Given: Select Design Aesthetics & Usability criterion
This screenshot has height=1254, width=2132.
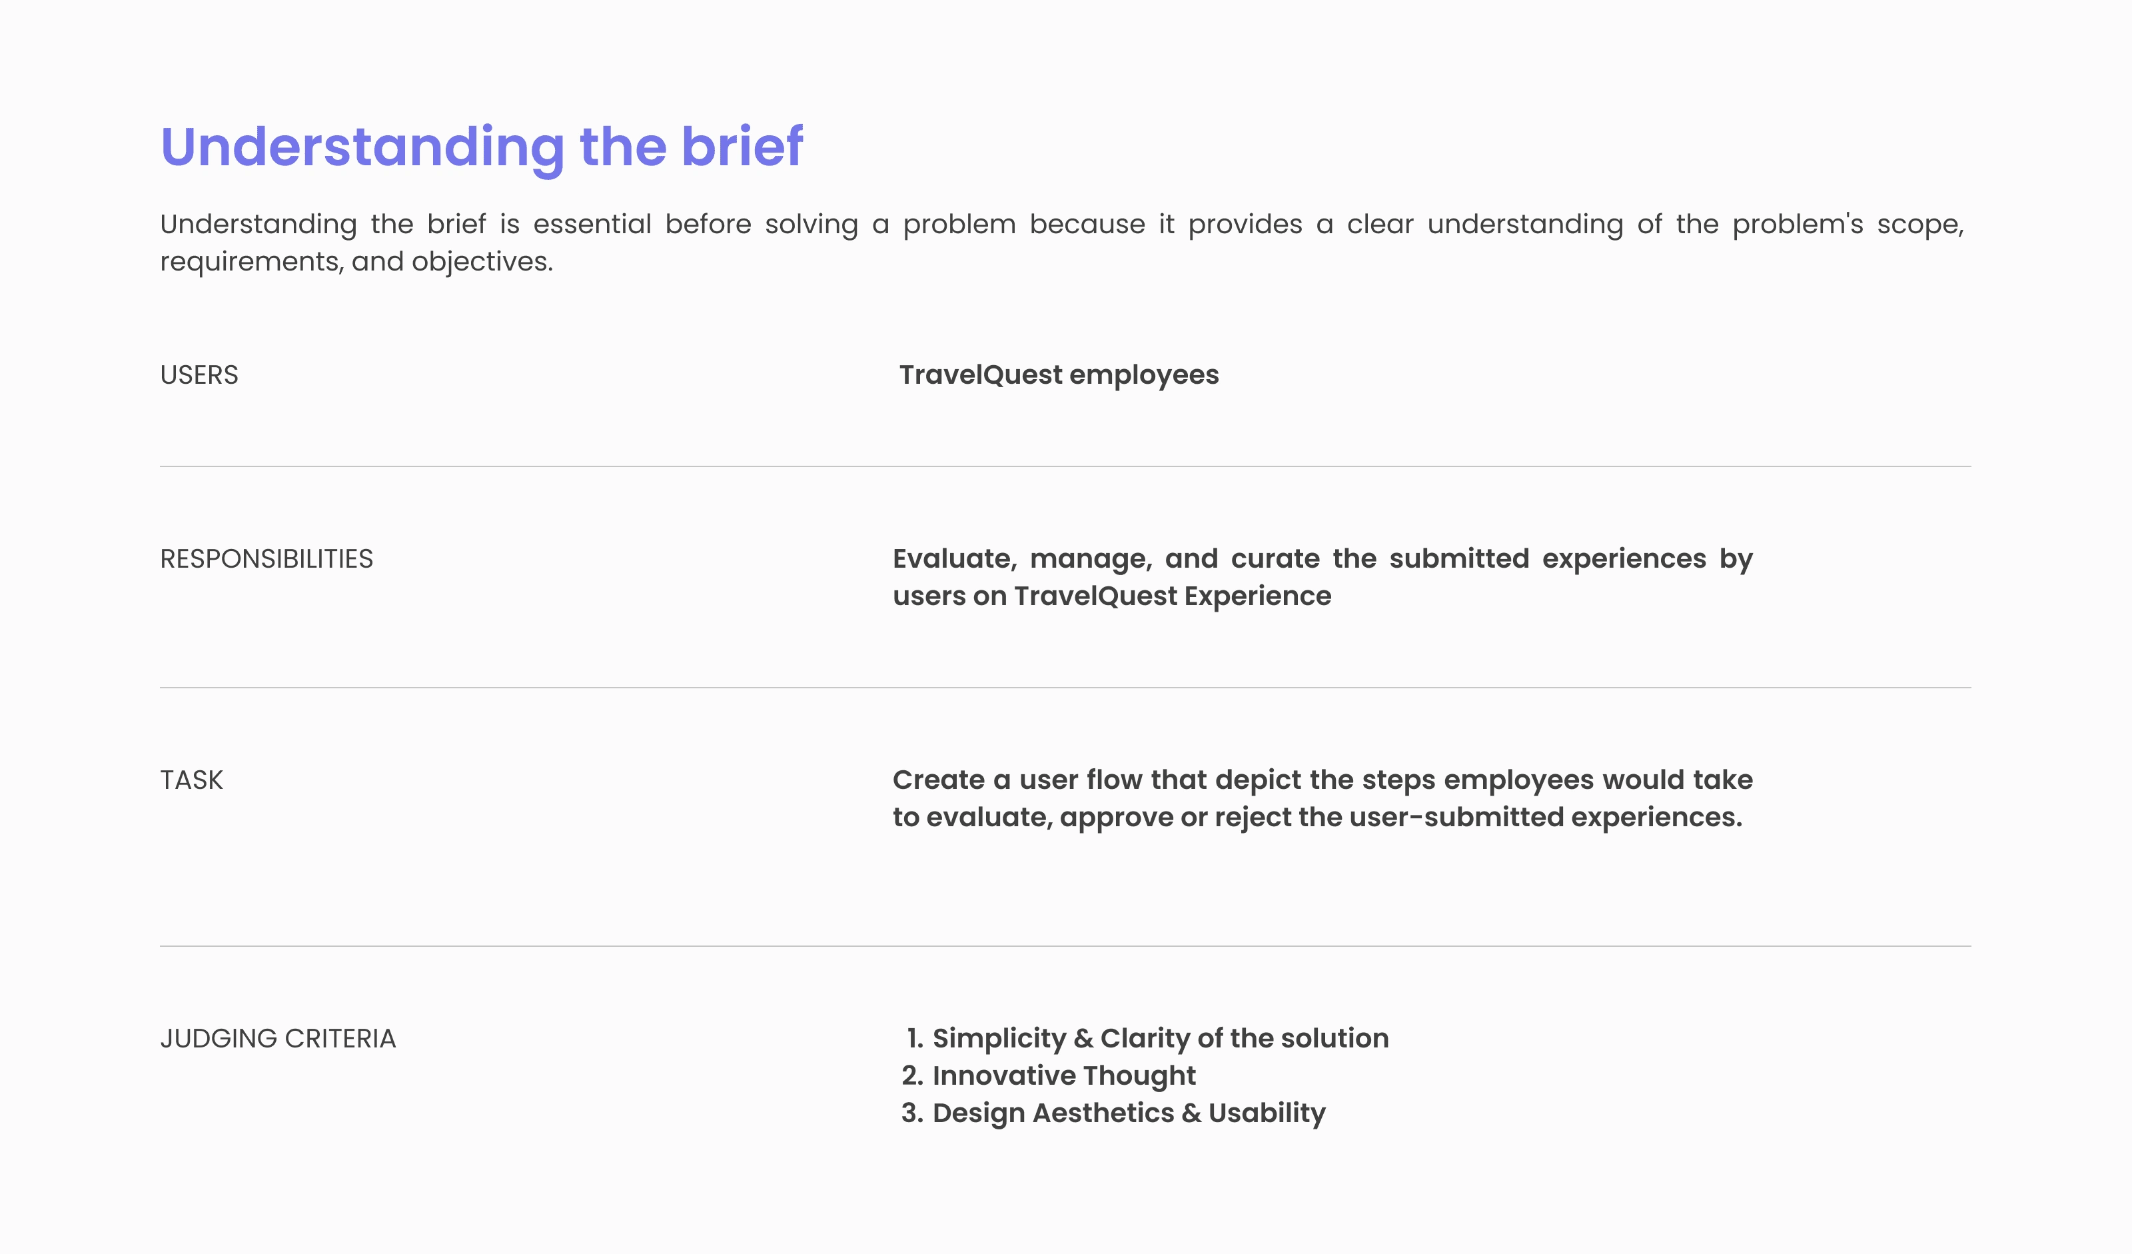Looking at the screenshot, I should (x=1129, y=1113).
